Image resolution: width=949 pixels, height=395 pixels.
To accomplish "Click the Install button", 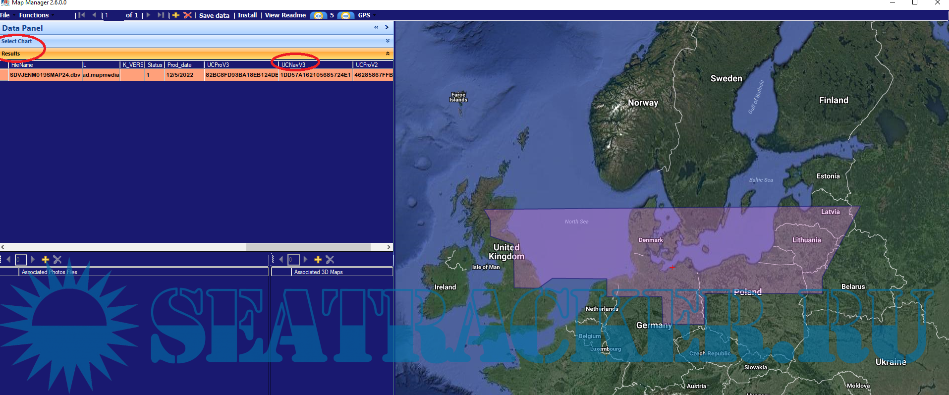I will click(247, 15).
